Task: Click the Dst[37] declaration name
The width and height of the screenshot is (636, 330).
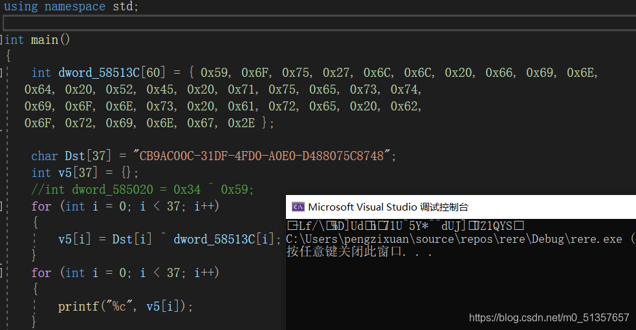Action: tap(88, 156)
